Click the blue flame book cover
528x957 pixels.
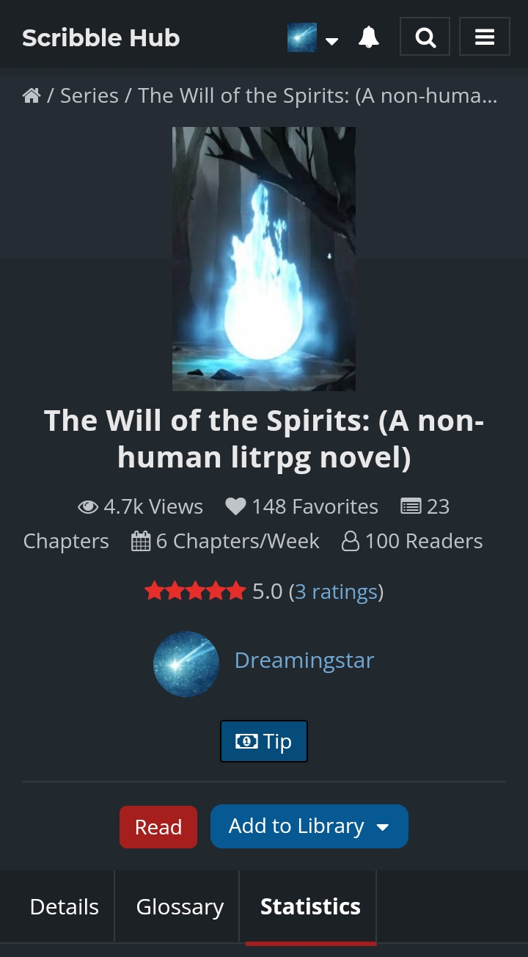coord(264,259)
